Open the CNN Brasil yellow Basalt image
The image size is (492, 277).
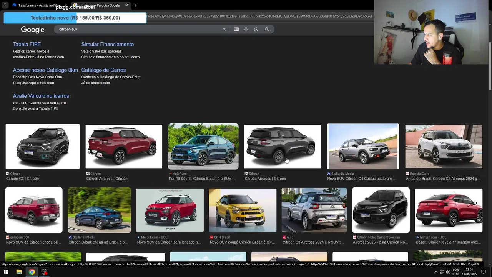tap(243, 210)
